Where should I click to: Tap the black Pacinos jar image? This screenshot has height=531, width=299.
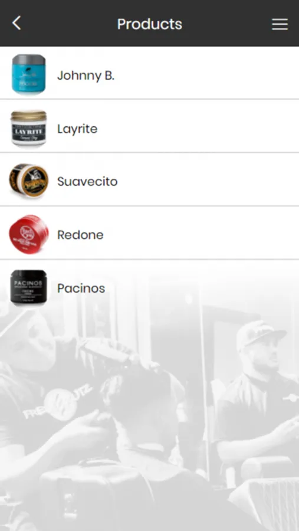tap(29, 287)
